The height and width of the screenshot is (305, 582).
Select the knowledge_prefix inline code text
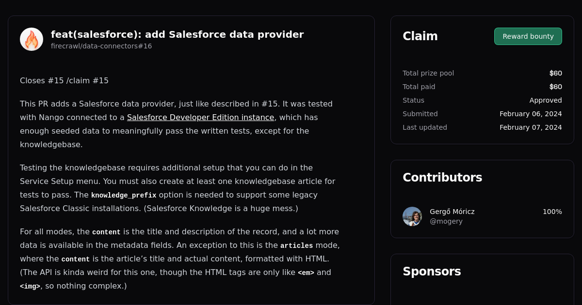(124, 195)
